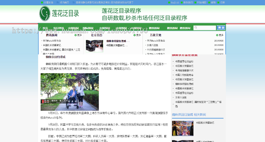The width and height of the screenshot is (265, 142).
Task: Open the 邮箱 link
Action: [x=213, y=3]
